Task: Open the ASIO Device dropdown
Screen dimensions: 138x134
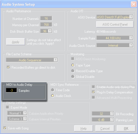Action: [x=115, y=17]
